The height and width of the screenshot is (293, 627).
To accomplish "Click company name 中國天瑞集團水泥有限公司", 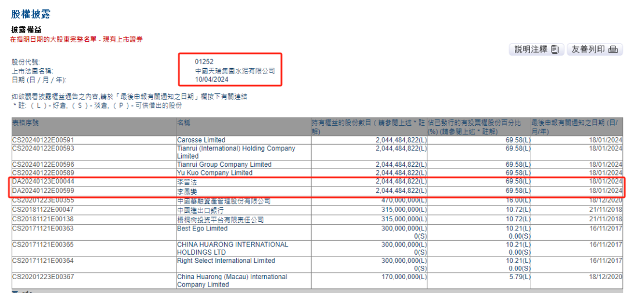I will [x=235, y=71].
